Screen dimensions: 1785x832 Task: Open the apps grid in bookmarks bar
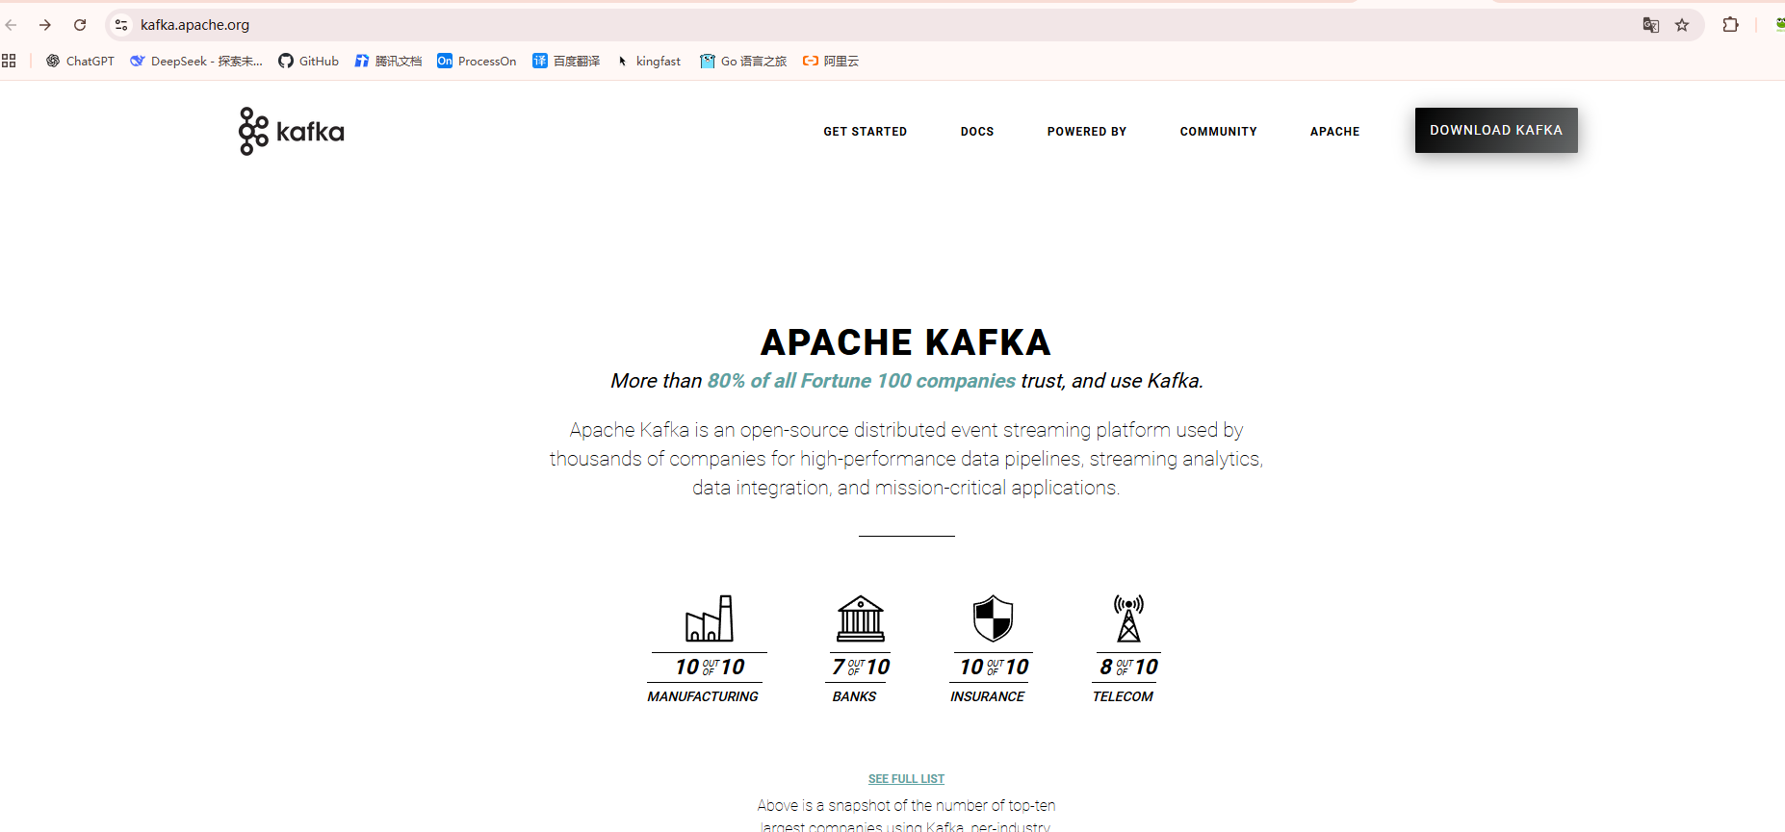coord(9,61)
